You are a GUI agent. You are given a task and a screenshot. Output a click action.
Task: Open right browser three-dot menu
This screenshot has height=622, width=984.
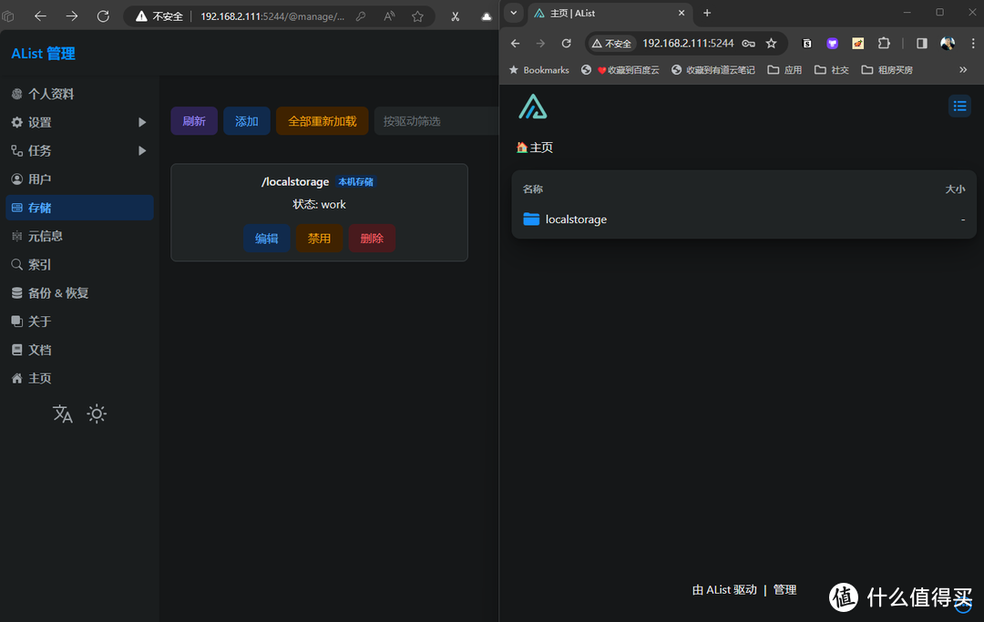point(973,44)
